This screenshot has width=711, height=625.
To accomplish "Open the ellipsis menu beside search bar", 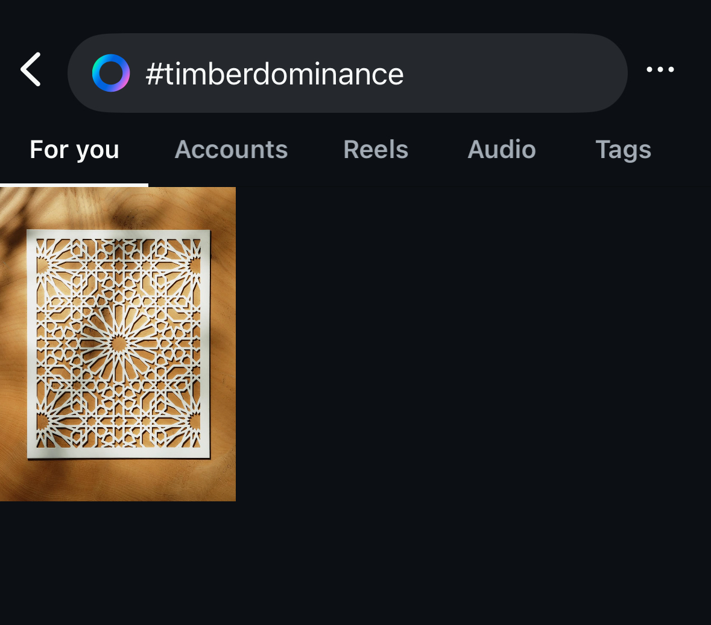I will pyautogui.click(x=660, y=70).
